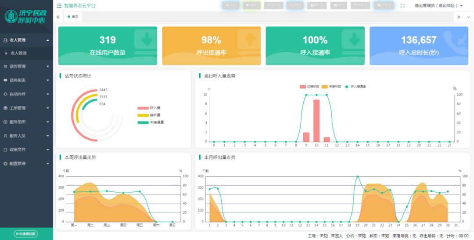Select the 首页 tab
The image size is (474, 240).
[73, 17]
